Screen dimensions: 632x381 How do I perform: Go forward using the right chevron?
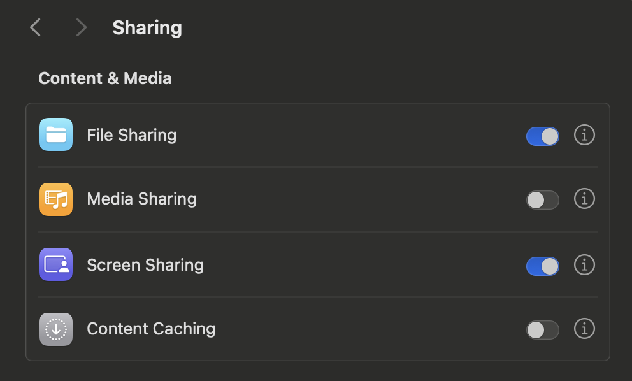tap(82, 27)
